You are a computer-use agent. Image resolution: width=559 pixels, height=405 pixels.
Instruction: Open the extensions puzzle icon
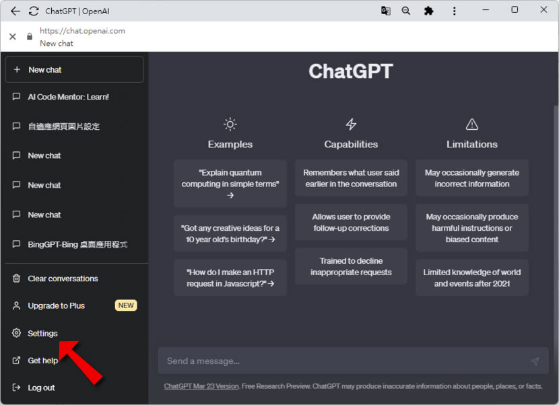tap(428, 11)
